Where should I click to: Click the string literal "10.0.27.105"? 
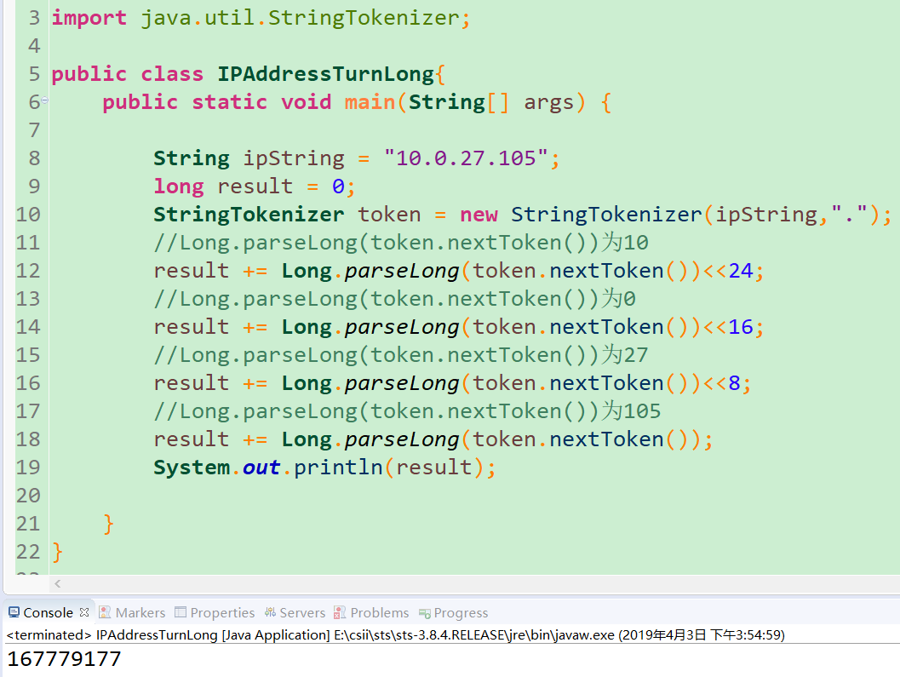click(x=466, y=158)
